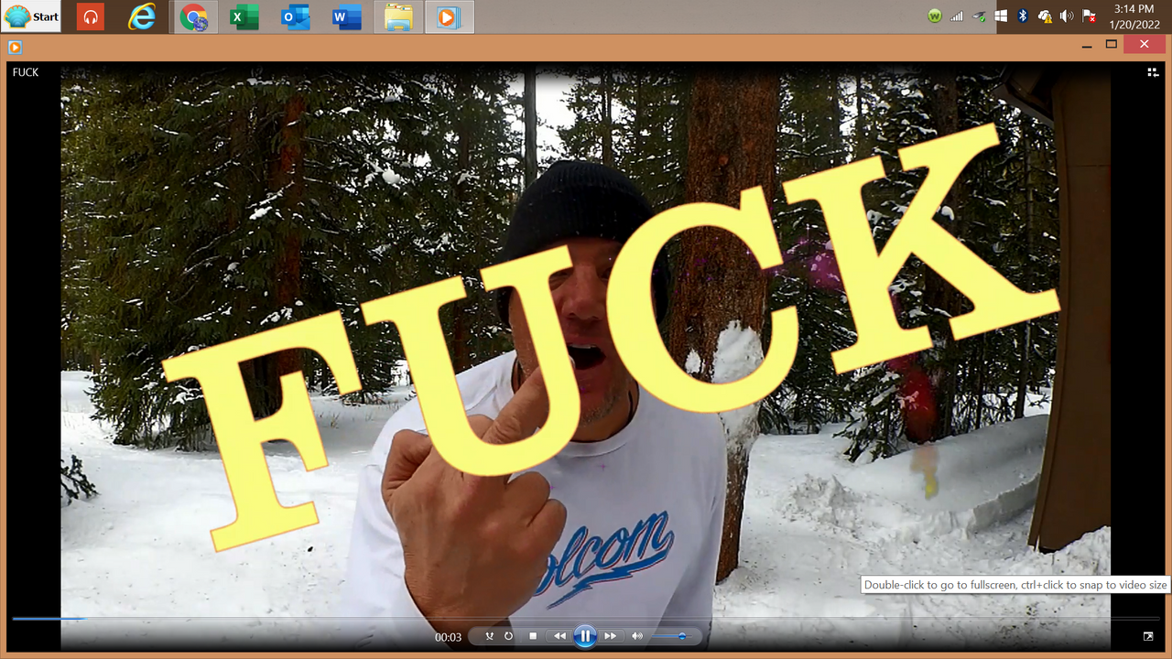Click the video seek bar

(586, 619)
